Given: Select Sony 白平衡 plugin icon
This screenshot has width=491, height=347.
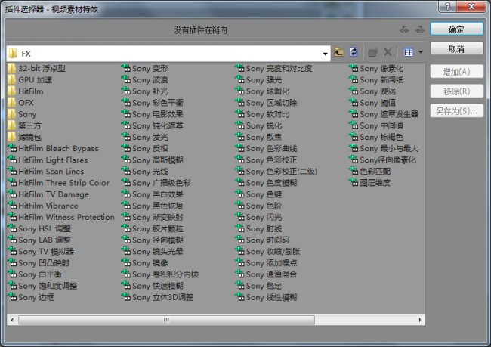Looking at the screenshot, I should (12, 274).
